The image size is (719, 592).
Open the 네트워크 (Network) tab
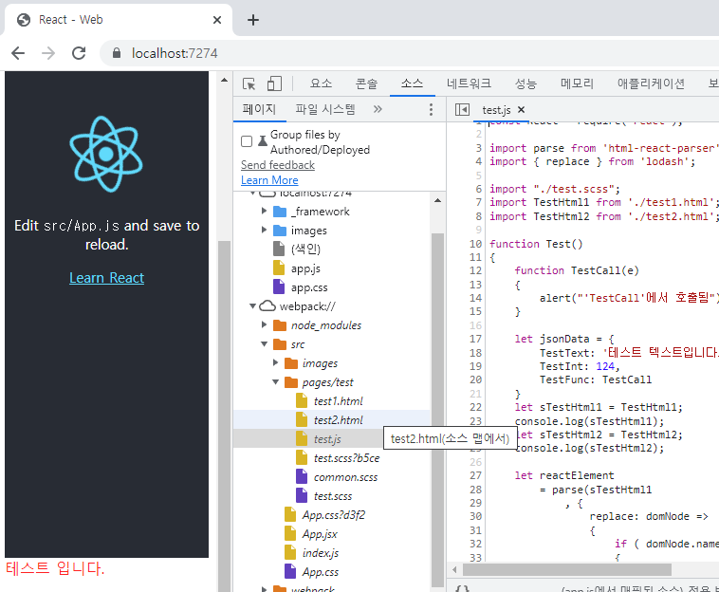469,83
